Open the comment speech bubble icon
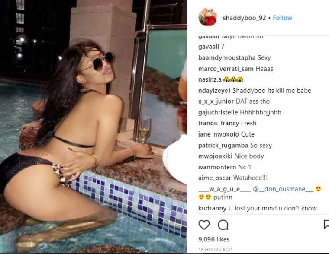329x254 pixels. pos(223,225)
